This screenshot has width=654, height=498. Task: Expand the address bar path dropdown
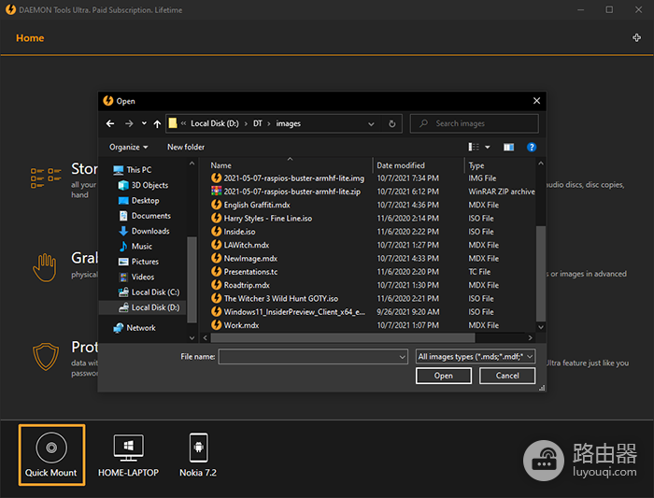[x=371, y=124]
